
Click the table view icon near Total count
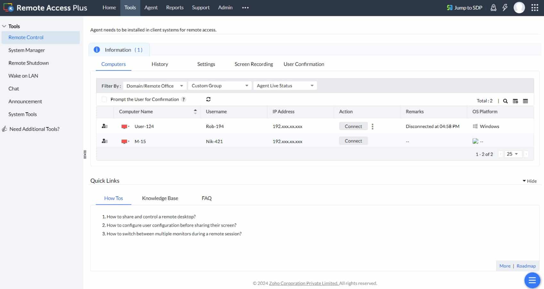tap(526, 100)
